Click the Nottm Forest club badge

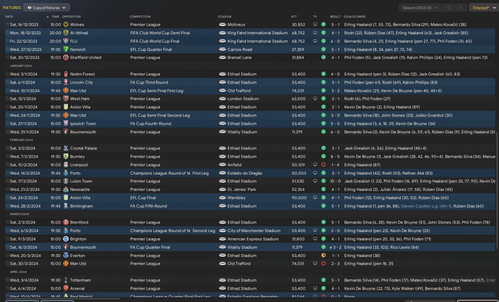click(66, 74)
